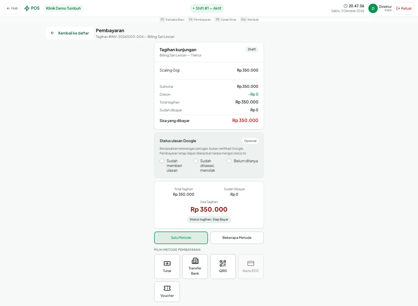Select the QRIS payment method
The height and width of the screenshot is (306, 418).
coord(223,267)
